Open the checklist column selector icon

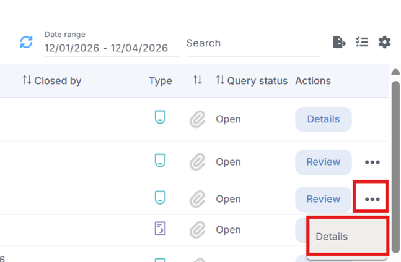[362, 42]
